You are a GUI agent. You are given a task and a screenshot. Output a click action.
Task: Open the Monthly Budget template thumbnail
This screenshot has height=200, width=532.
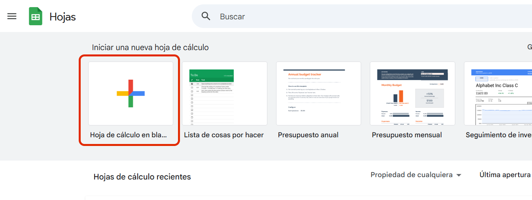pos(413,93)
